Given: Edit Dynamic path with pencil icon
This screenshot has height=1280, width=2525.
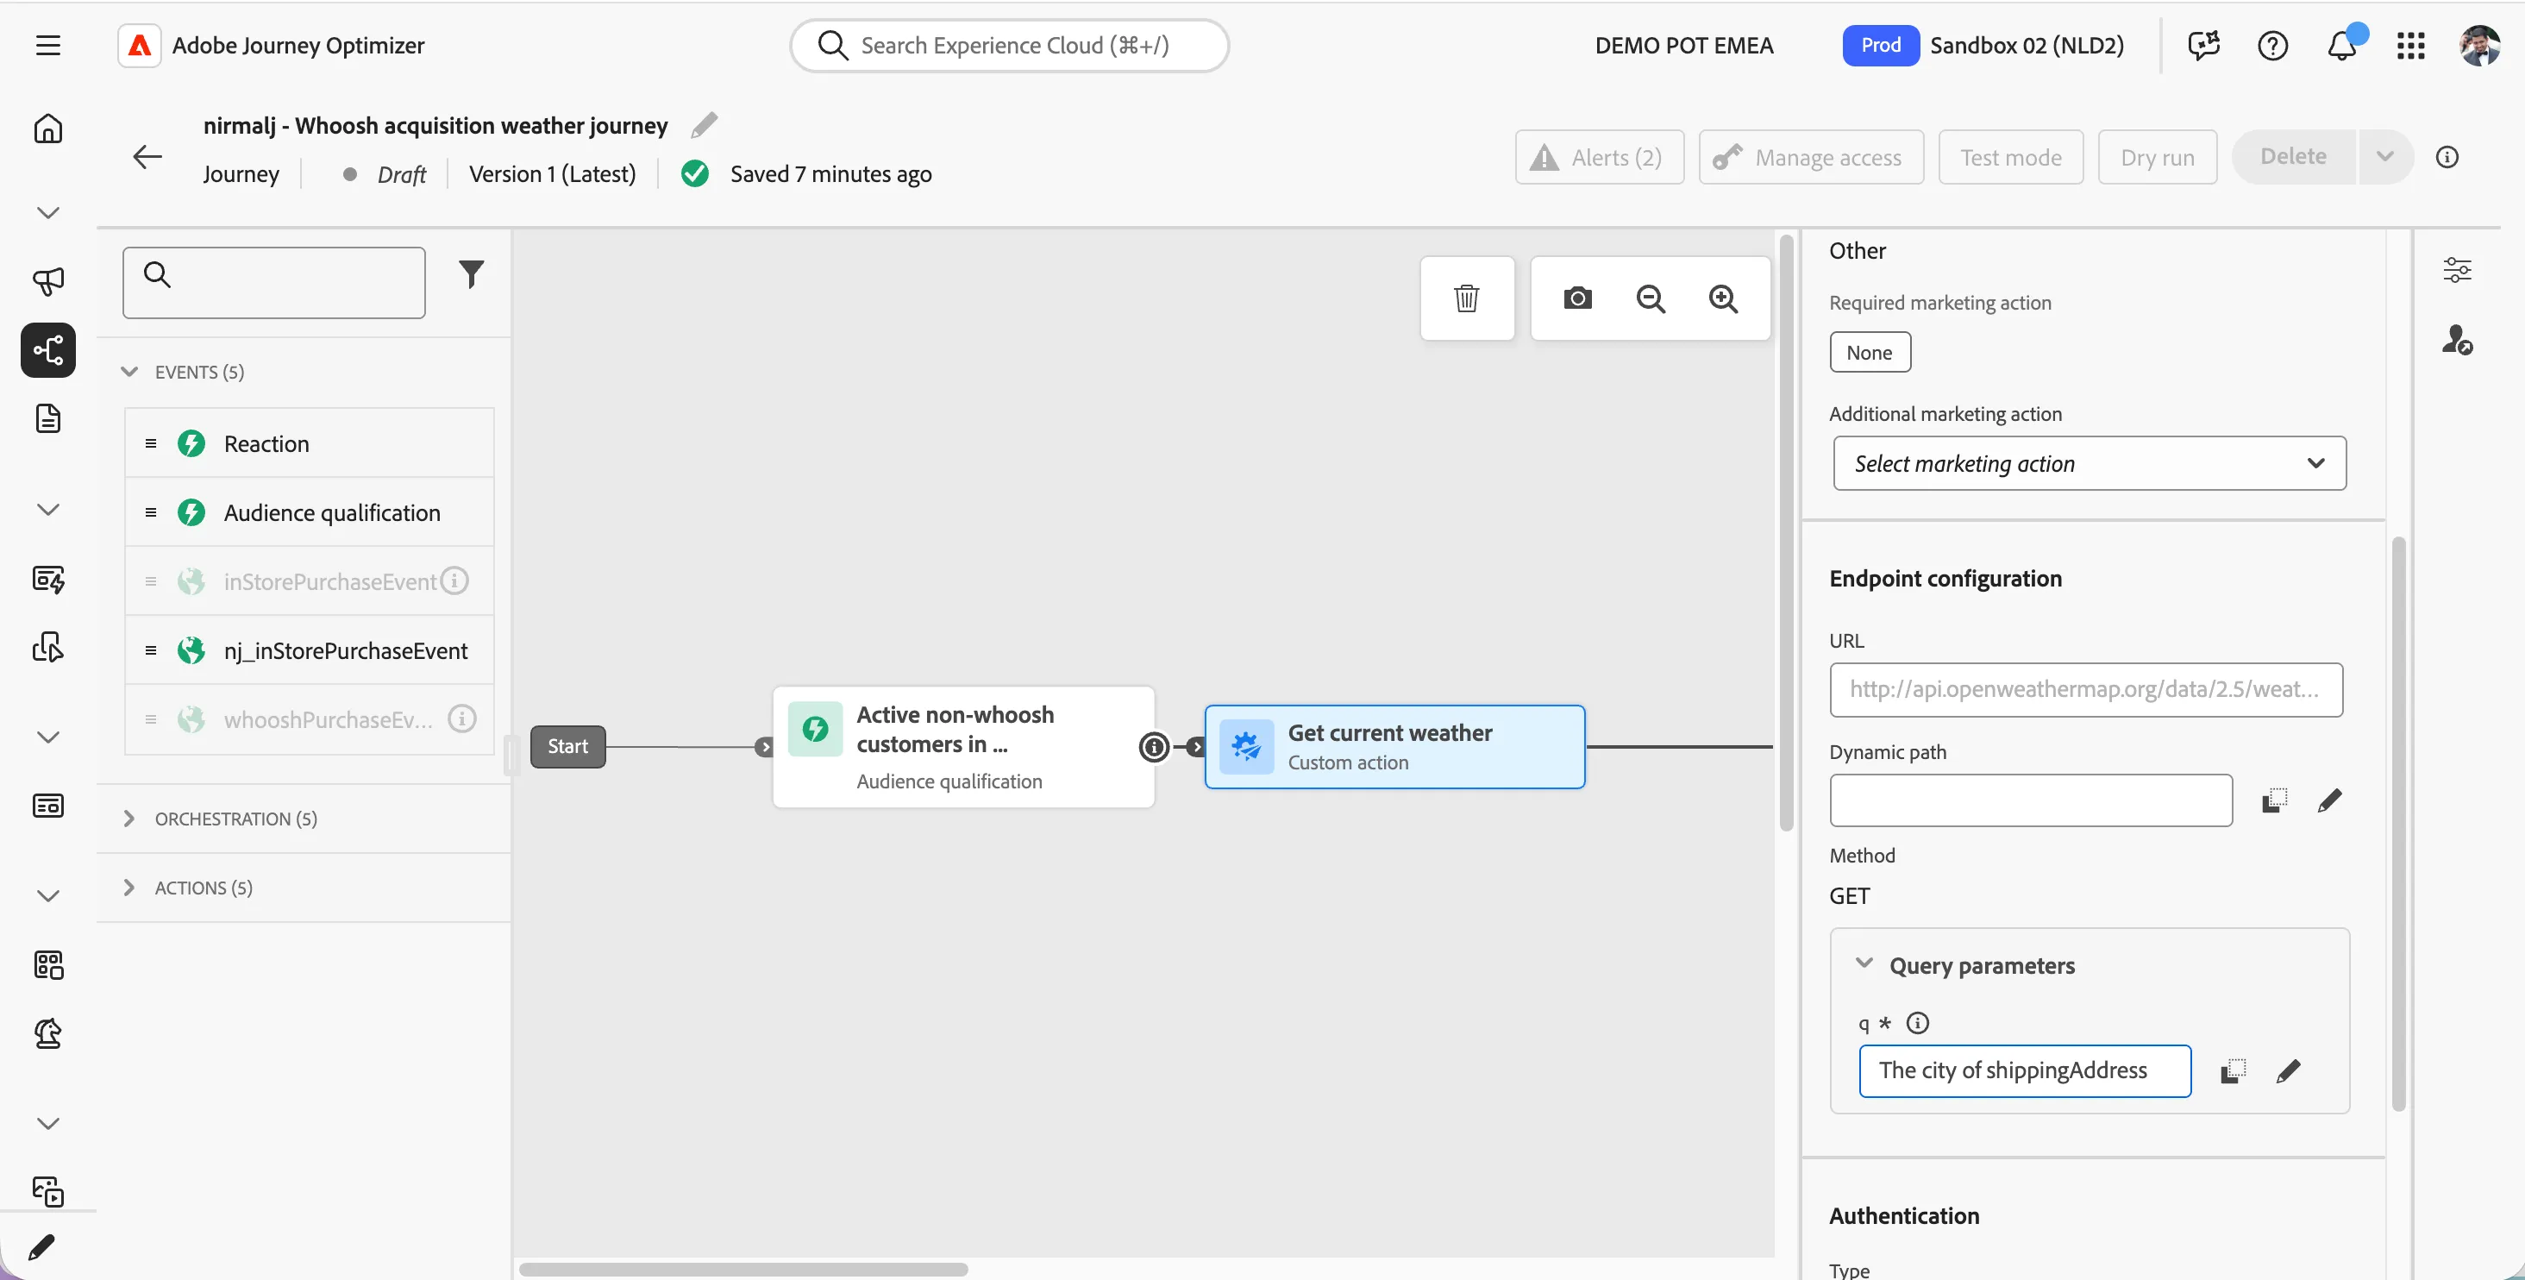Looking at the screenshot, I should (2330, 800).
